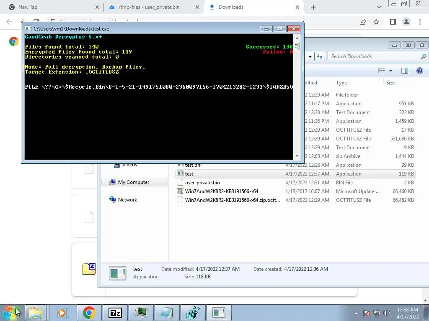
Task: Click the Chrome logo on Downloads page
Action: 14,41
